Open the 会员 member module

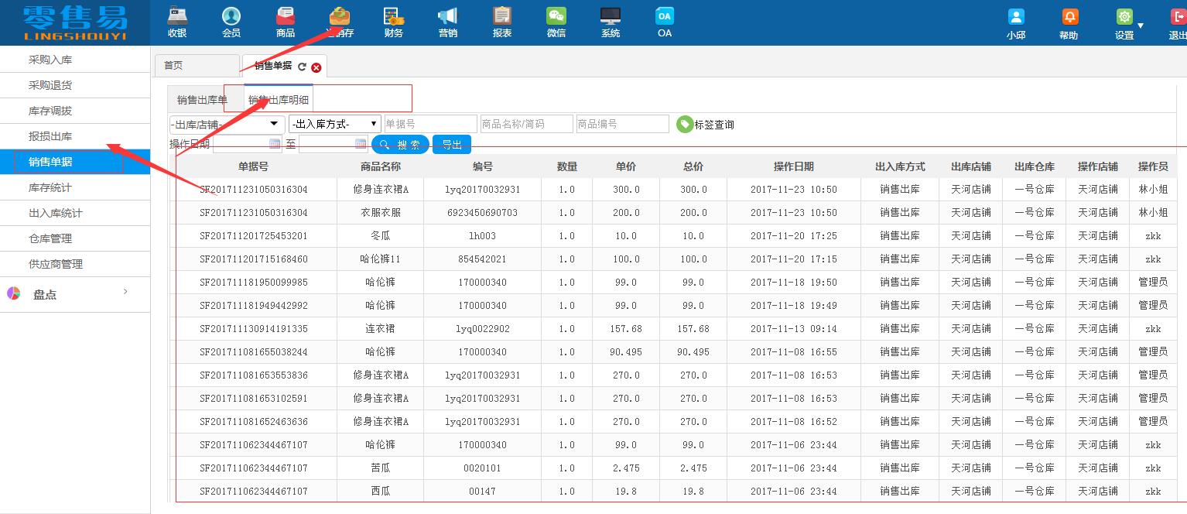click(231, 22)
